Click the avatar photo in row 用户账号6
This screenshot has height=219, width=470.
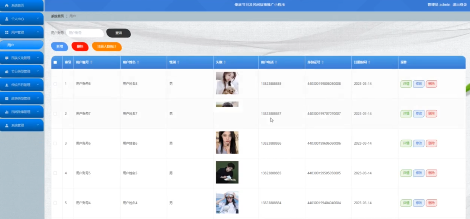click(227, 142)
